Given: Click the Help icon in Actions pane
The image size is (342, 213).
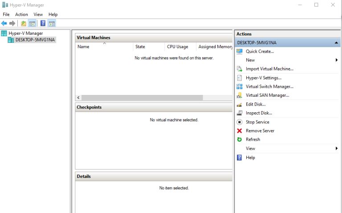Looking at the screenshot, I should click(239, 157).
